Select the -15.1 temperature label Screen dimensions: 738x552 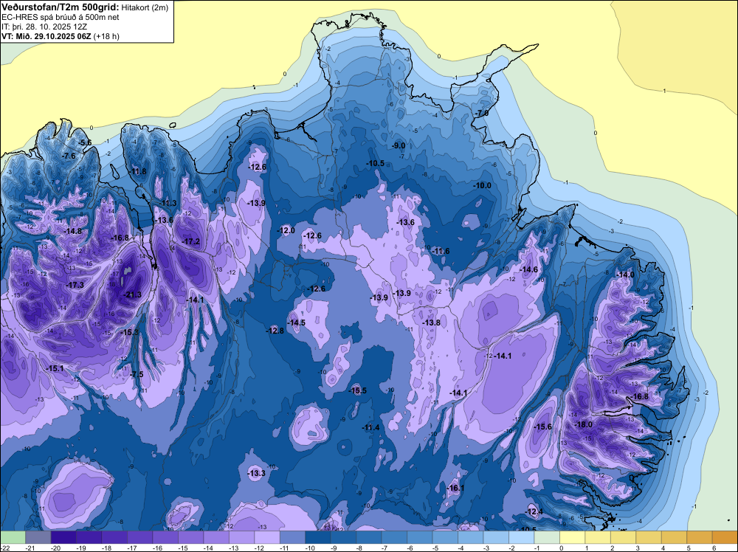coord(55,368)
